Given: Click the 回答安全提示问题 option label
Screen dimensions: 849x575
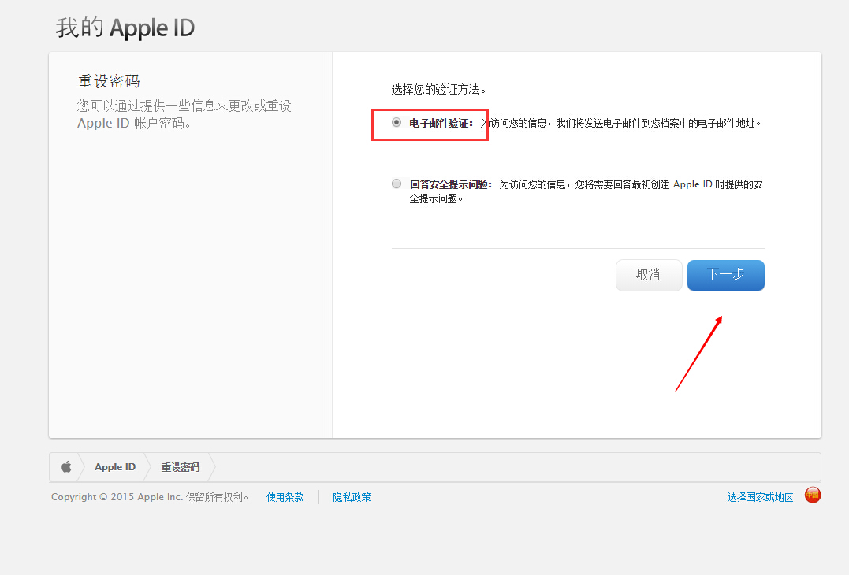Looking at the screenshot, I should click(x=450, y=184).
